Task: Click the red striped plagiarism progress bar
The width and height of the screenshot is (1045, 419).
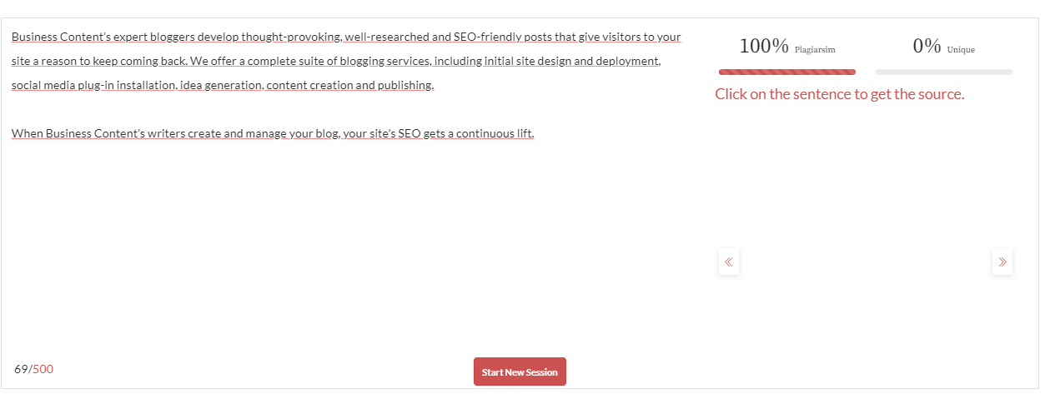Action: coord(786,72)
